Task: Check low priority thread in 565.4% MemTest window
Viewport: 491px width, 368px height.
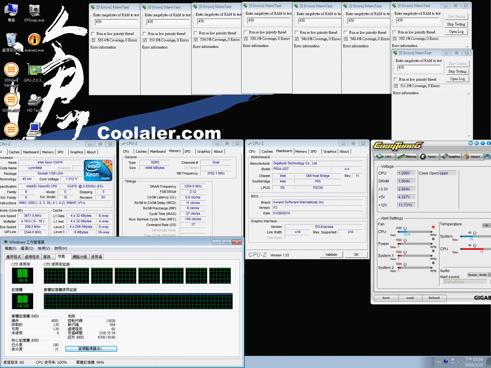Action: 93,34
